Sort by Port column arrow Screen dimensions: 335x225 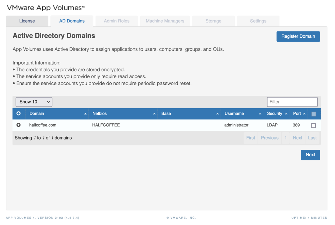coord(304,114)
